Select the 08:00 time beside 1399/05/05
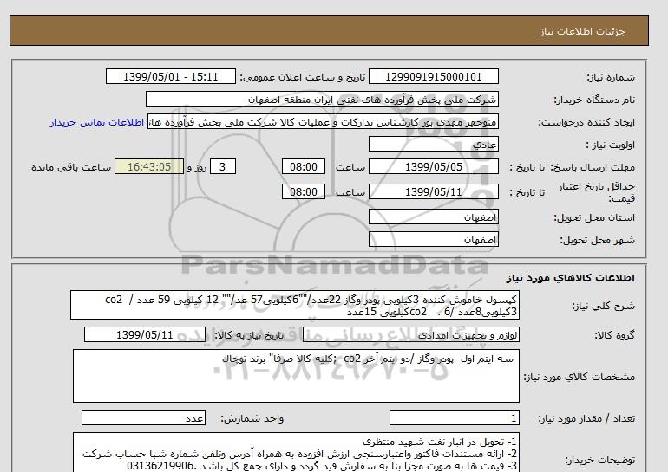Image resolution: width=668 pixels, height=472 pixels. click(x=304, y=166)
